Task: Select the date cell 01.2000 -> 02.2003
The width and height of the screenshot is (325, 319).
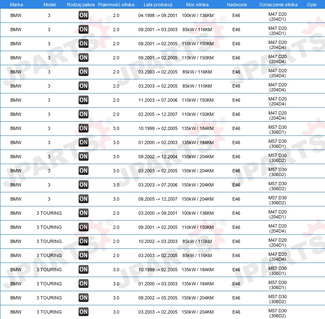Action: pos(158,142)
